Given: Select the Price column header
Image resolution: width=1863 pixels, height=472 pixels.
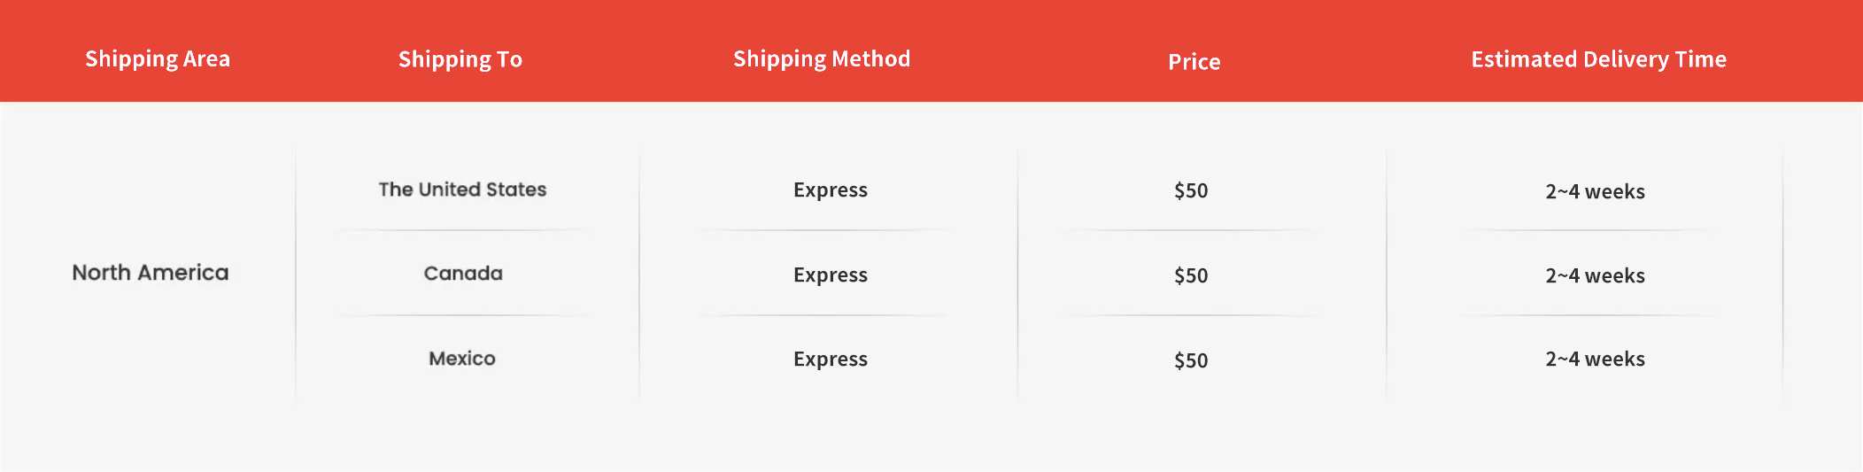Looking at the screenshot, I should click(1194, 62).
